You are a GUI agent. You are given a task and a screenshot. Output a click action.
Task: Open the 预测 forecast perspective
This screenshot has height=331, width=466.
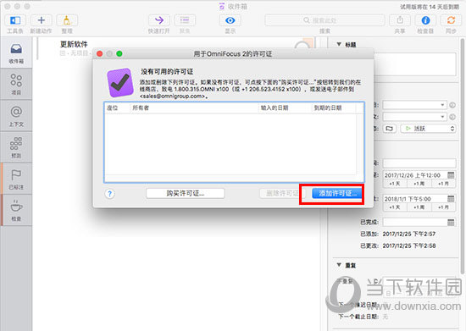pos(16,147)
